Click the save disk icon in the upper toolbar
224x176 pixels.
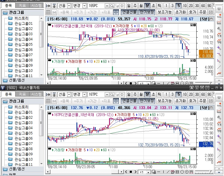[x=211, y=12]
